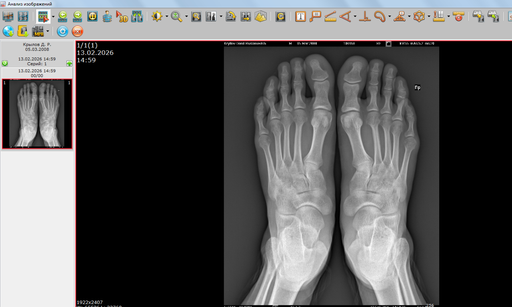Expand the MPR reconstruction dropdown arrow
Screen dimensions: 512x307
48,31
